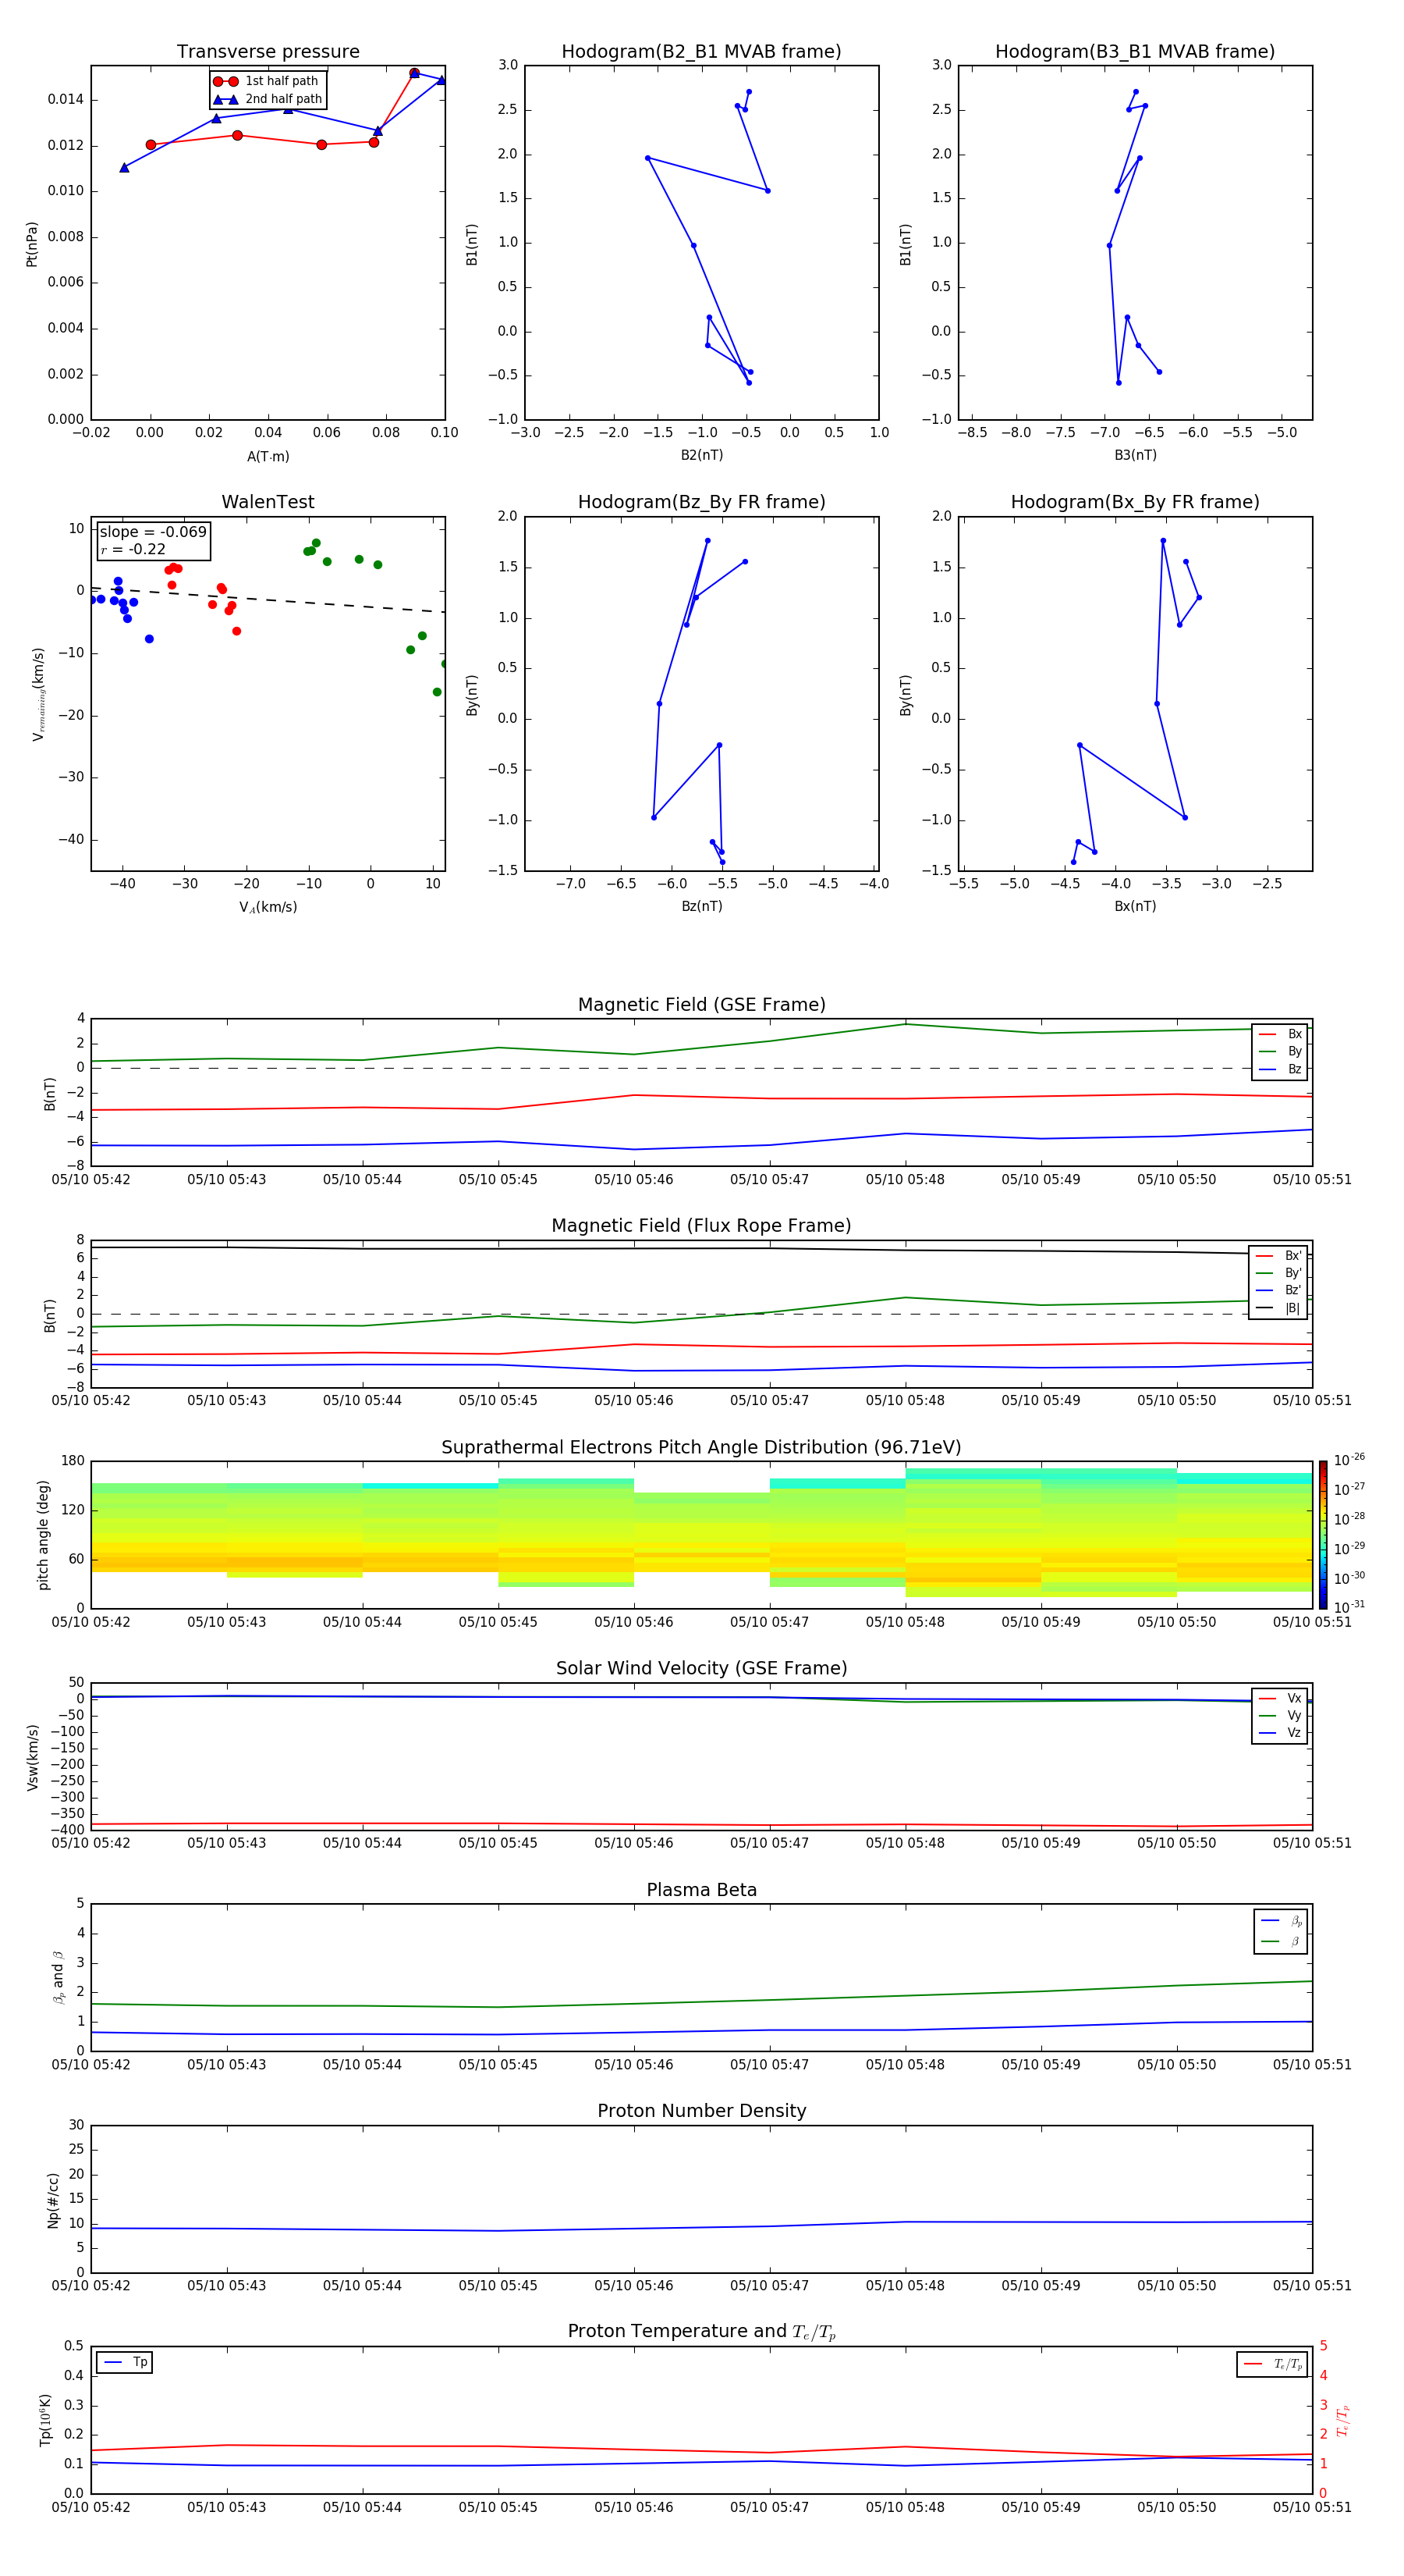Click the 'WalenTest' plot title
This screenshot has width=1404, height=2576.
click(268, 502)
